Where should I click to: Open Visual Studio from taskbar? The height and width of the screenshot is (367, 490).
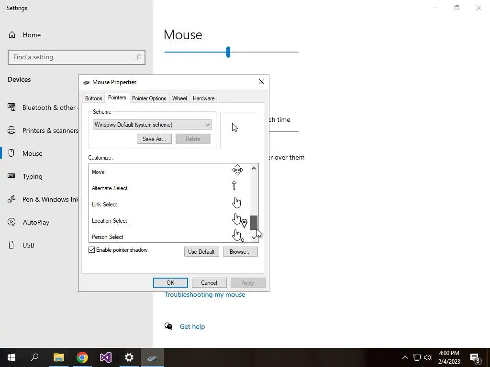[x=106, y=357]
